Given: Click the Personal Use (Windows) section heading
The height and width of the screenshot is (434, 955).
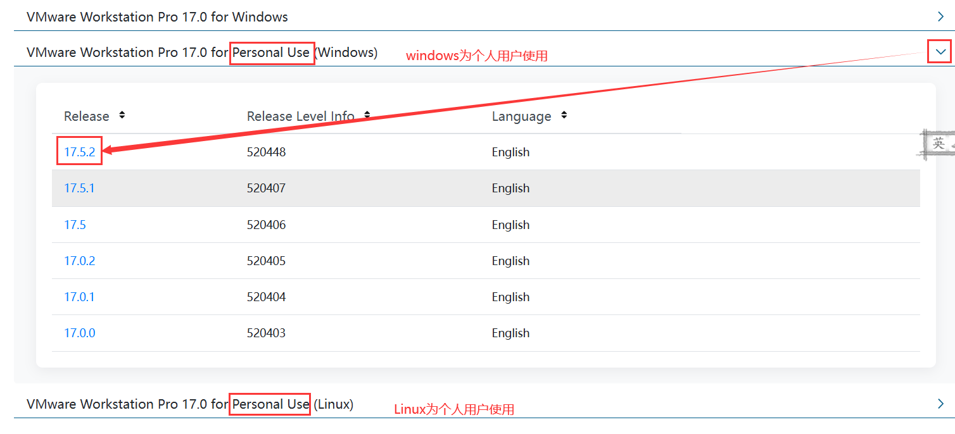Looking at the screenshot, I should (202, 53).
